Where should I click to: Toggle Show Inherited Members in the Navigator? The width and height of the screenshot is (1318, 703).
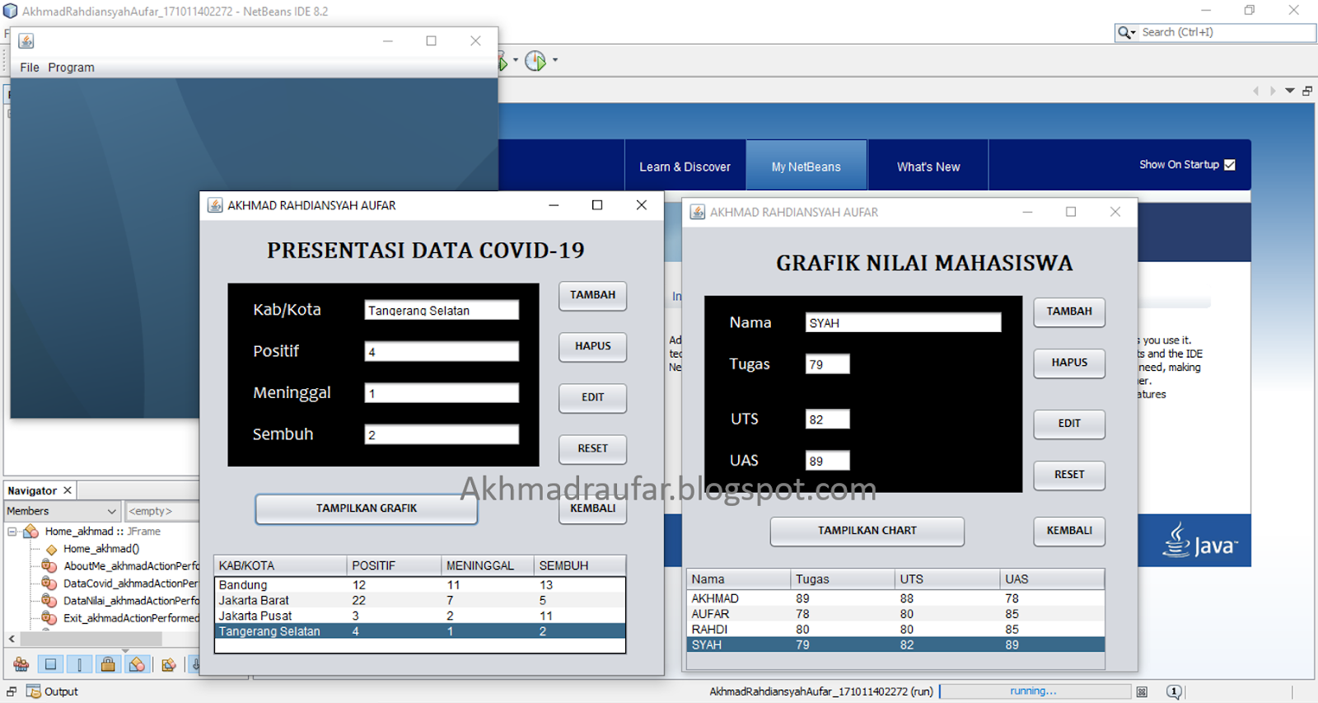pyautogui.click(x=21, y=664)
